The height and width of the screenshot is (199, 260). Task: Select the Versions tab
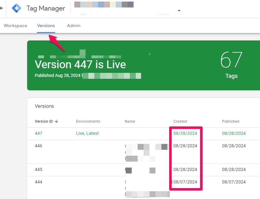point(46,26)
